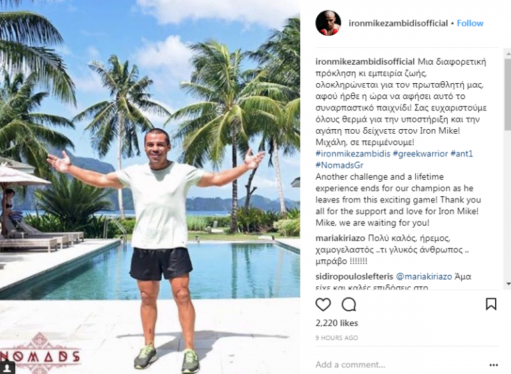Screen dimensions: 511x374
Task: Click the 9 HOURS AGO timestamp
Action: click(337, 338)
